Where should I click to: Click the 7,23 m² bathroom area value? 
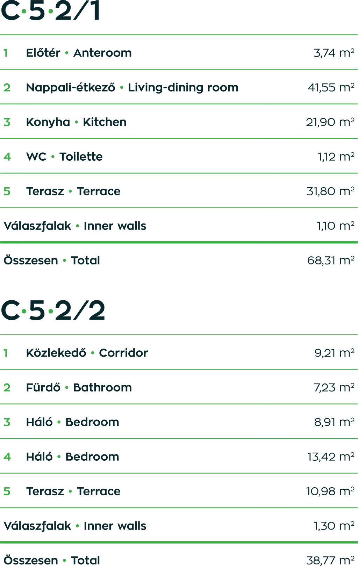pos(334,388)
